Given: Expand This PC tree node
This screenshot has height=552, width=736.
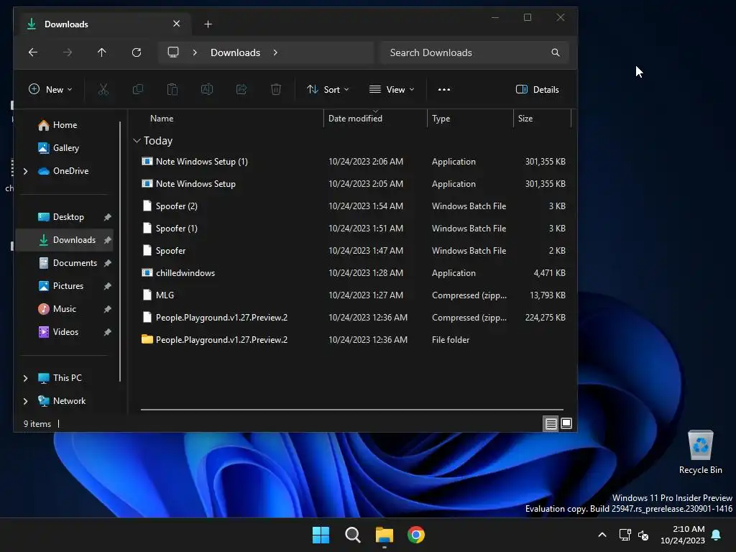Looking at the screenshot, I should [26, 378].
